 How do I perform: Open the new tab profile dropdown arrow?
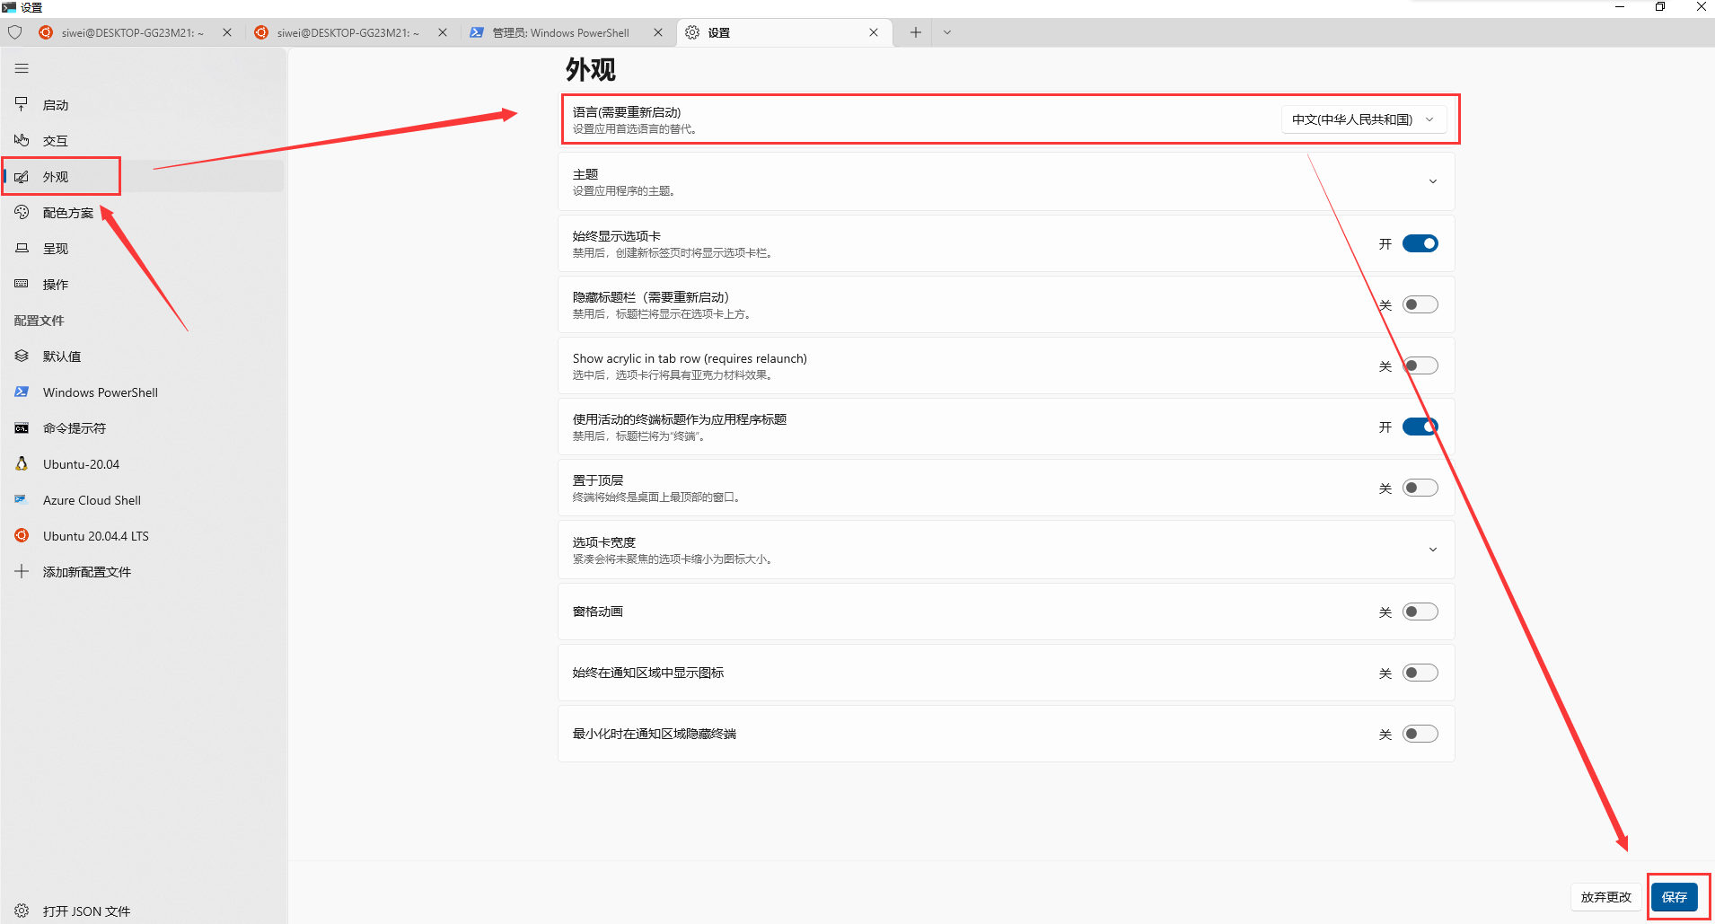(947, 32)
